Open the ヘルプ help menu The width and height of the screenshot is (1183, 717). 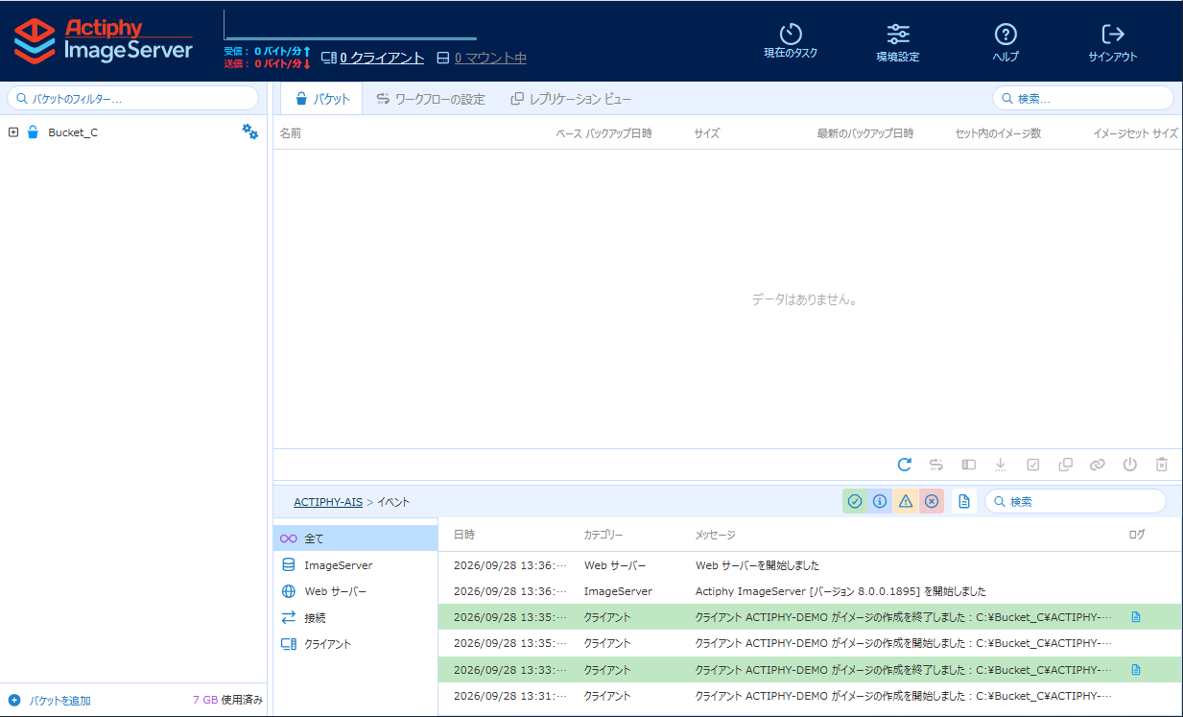(x=1006, y=42)
